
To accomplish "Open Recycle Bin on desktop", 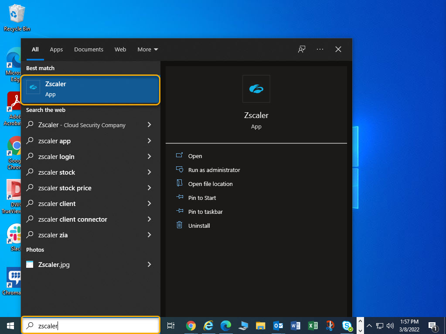I will coord(17,18).
